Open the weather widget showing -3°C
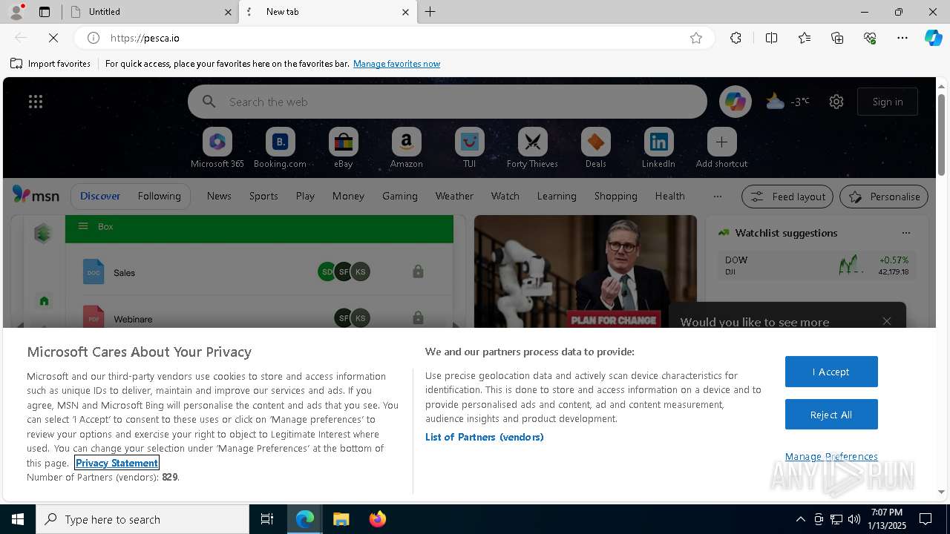Screen dimensions: 950x534 [x=787, y=102]
